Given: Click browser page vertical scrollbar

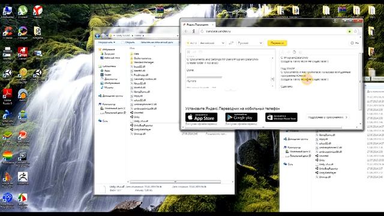Looking at the screenshot, I should point(360,81).
